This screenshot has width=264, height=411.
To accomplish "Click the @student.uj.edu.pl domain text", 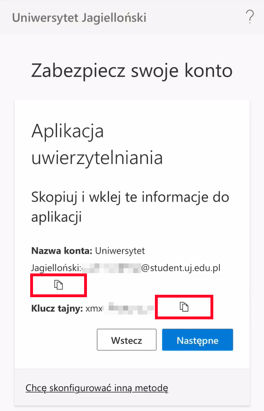I will (181, 268).
